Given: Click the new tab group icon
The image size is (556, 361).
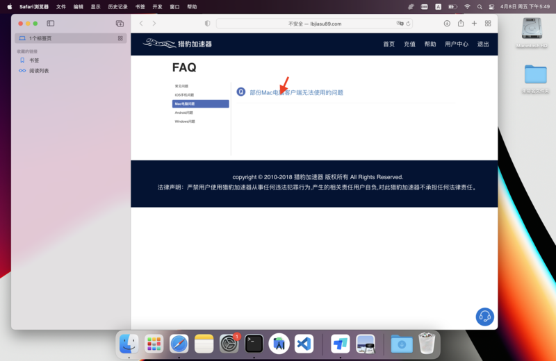Looking at the screenshot, I should click(x=120, y=24).
